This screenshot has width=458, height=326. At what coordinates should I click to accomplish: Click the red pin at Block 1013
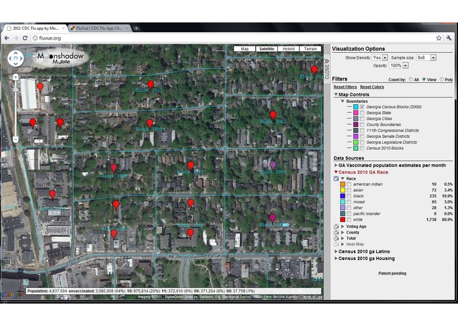coord(190,166)
